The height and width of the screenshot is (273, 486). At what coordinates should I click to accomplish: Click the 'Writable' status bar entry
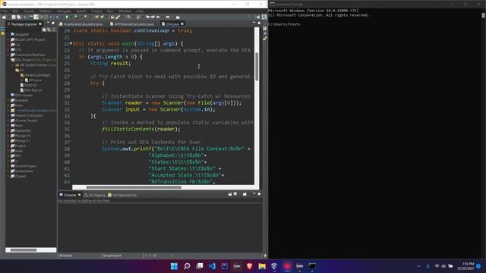click(x=66, y=256)
